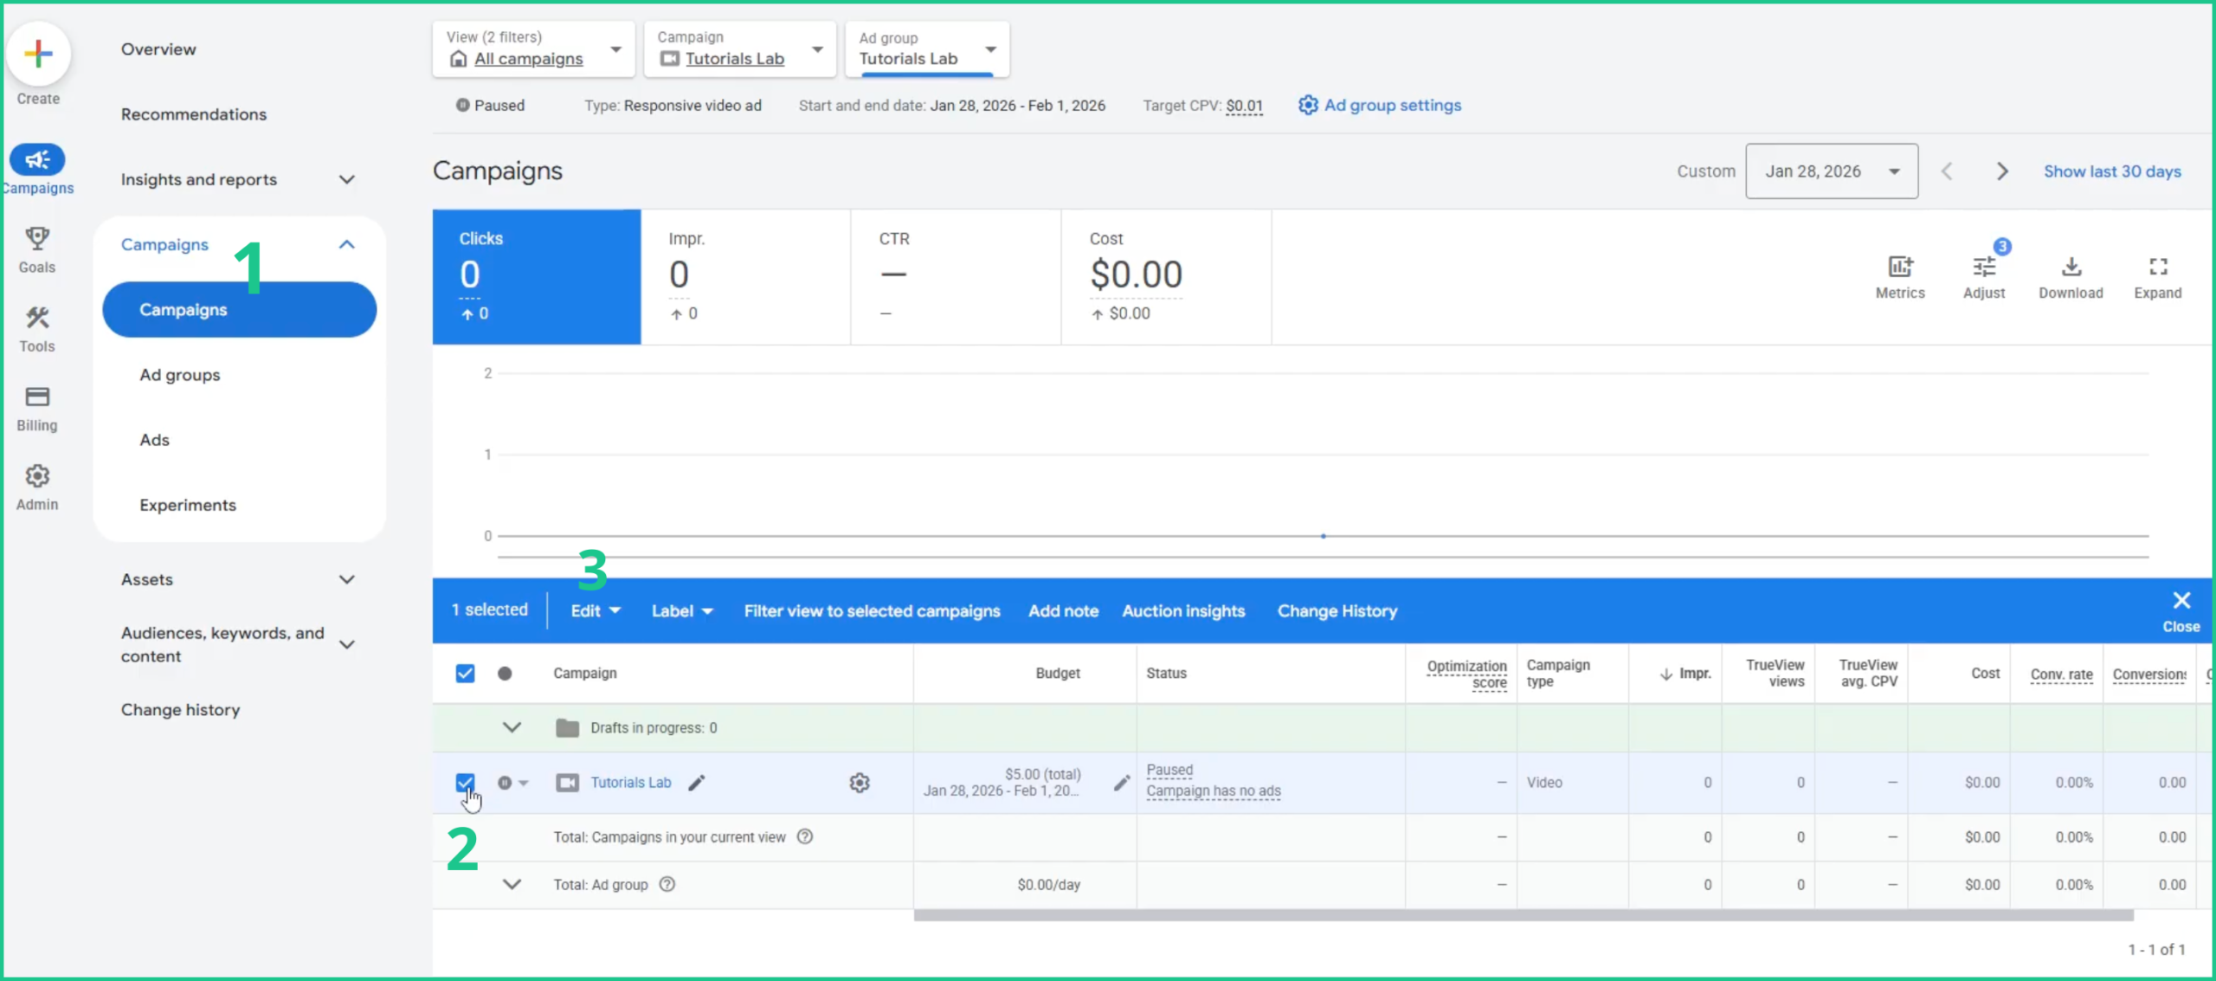The height and width of the screenshot is (981, 2216).
Task: Open Ad group settings link
Action: click(1380, 105)
